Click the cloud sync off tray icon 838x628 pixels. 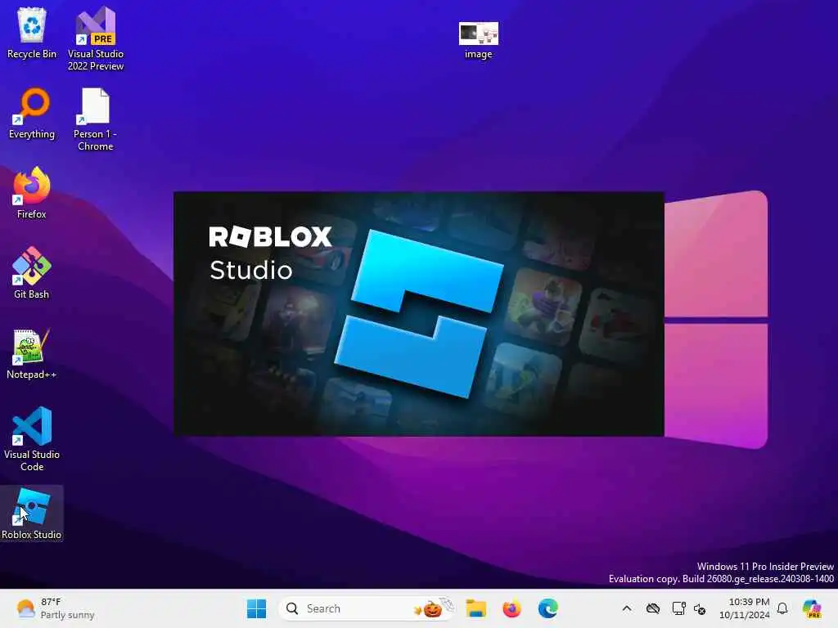click(652, 608)
